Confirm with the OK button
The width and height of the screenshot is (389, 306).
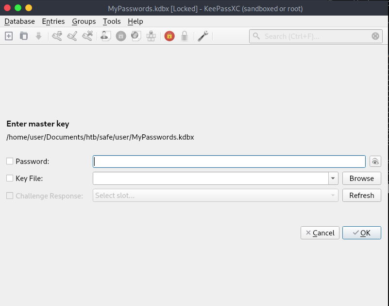(361, 233)
